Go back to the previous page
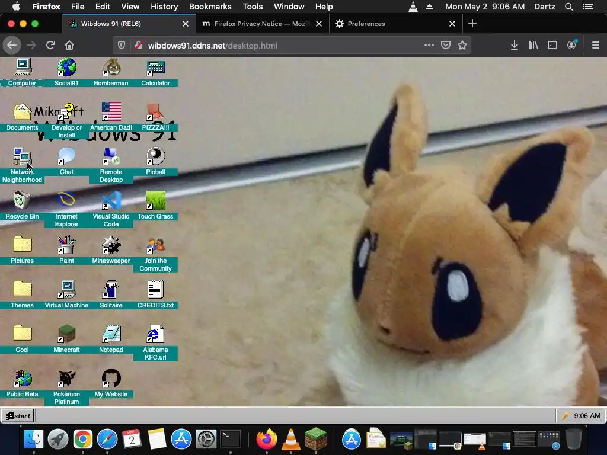Image resolution: width=607 pixels, height=455 pixels. [12, 45]
